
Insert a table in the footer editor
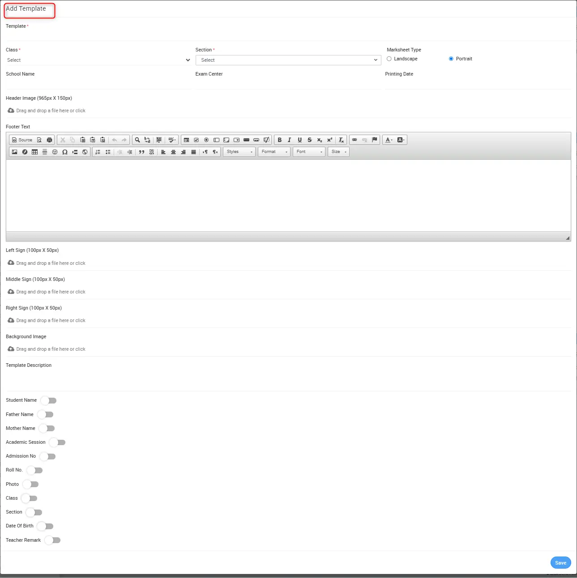[x=34, y=152]
